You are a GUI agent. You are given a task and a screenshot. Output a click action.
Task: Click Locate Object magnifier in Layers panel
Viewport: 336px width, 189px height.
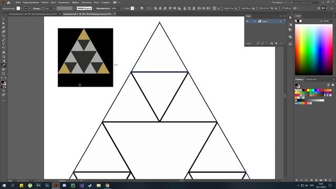coord(262,44)
